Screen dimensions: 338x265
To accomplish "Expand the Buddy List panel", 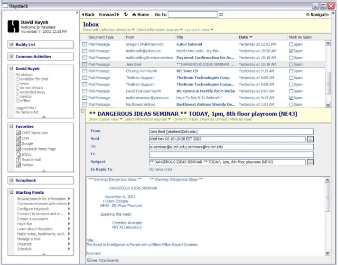I will tap(11, 45).
